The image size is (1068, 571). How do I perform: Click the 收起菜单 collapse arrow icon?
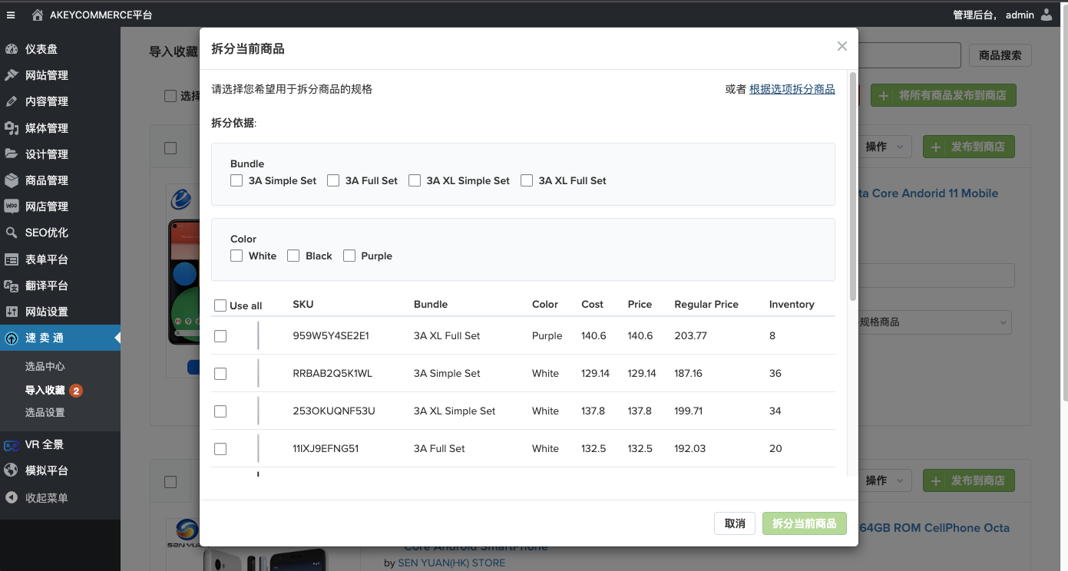[12, 498]
